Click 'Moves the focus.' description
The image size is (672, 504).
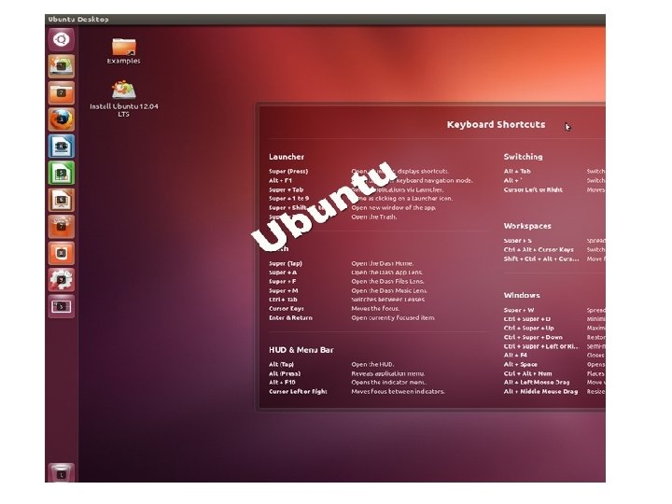coord(375,309)
